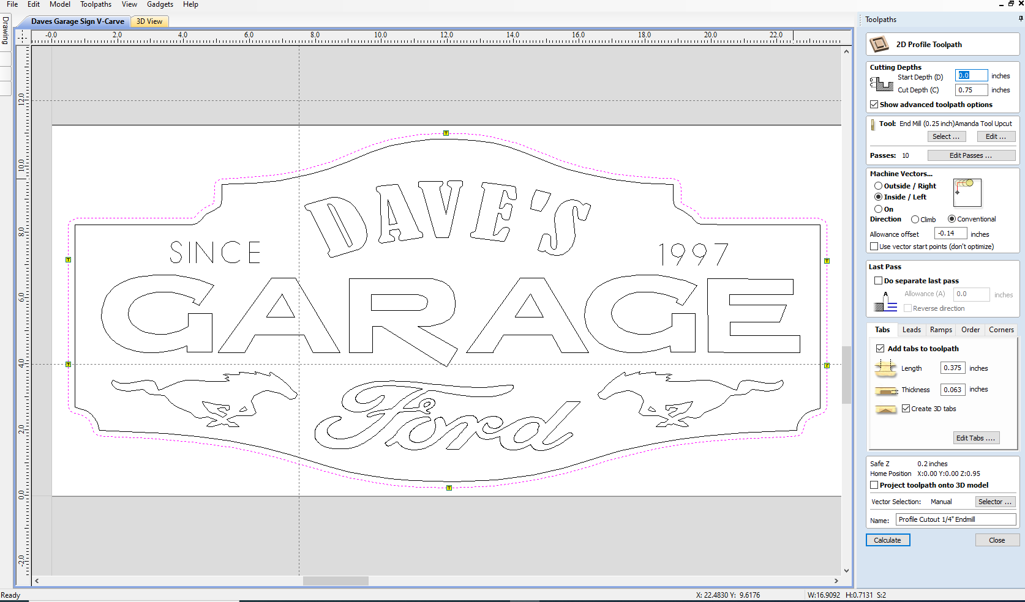Open the Tabs settings tab
The height and width of the screenshot is (602, 1025).
point(882,330)
